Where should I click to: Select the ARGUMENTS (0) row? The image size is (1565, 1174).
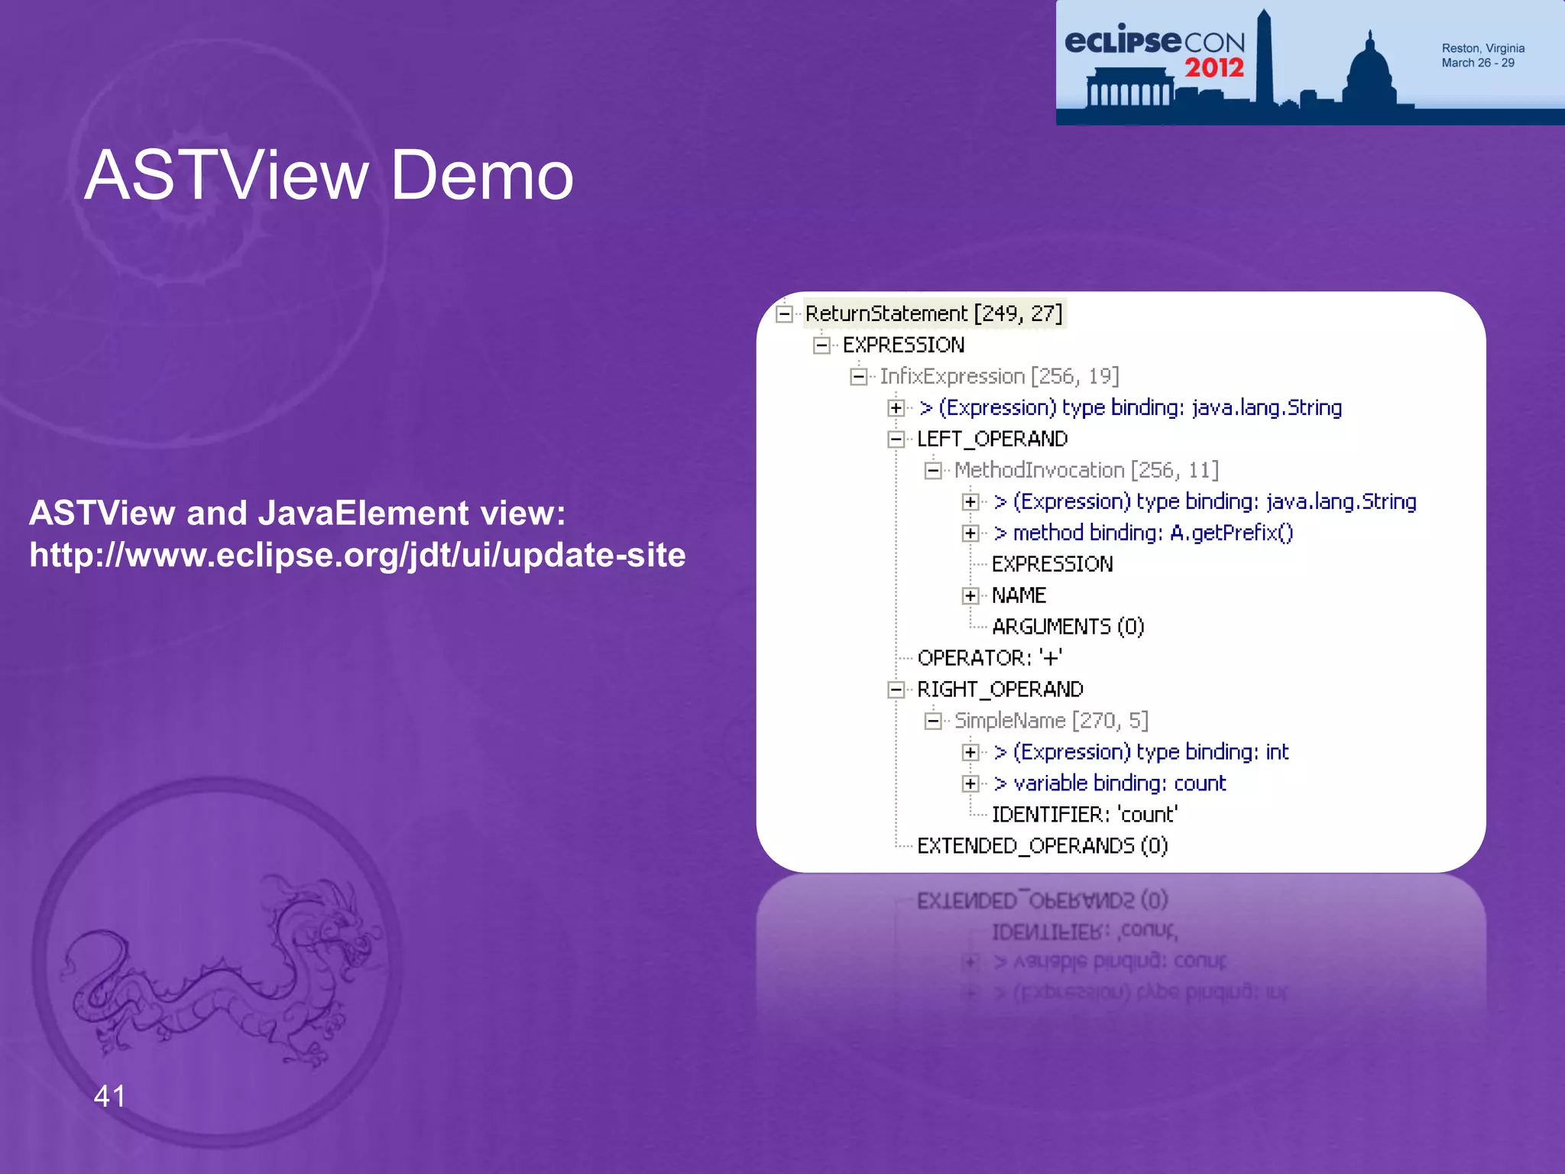click(1068, 627)
